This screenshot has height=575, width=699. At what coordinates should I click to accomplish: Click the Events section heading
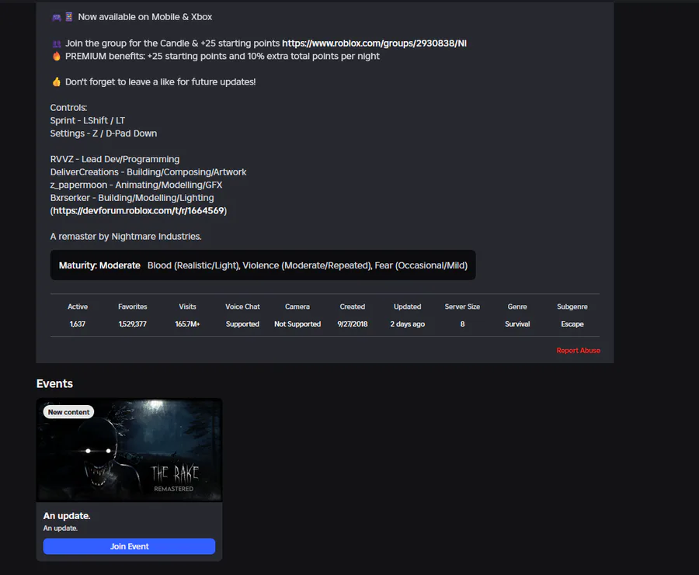point(54,384)
